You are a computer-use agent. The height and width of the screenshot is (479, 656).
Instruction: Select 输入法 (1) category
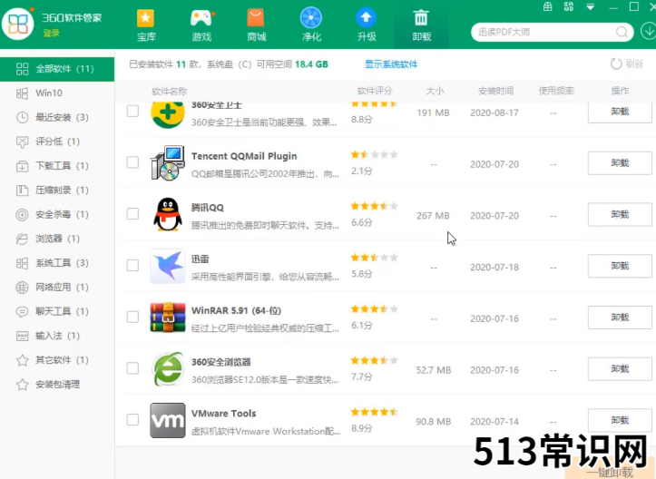point(57,336)
